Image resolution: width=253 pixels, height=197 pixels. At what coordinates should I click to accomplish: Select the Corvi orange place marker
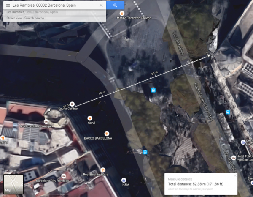coord(90,118)
